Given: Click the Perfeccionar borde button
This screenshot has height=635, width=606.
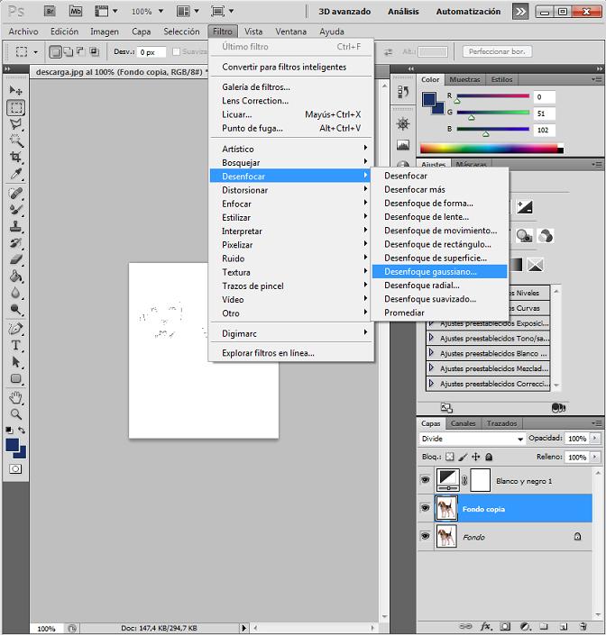Looking at the screenshot, I should (x=496, y=52).
